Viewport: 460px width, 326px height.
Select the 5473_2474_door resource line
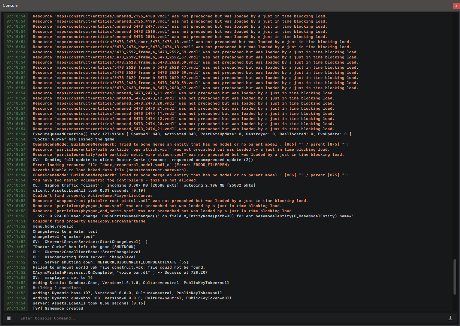pos(192,47)
